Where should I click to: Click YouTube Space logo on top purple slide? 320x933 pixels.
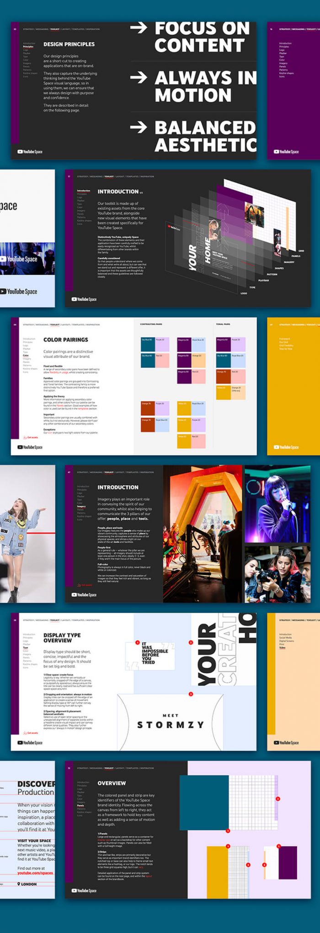point(286,152)
